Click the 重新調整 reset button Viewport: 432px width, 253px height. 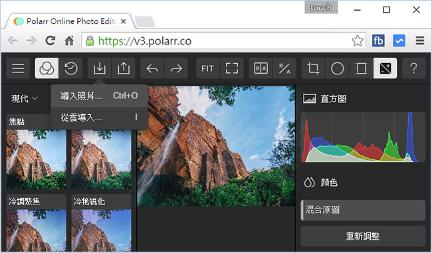coord(363,236)
